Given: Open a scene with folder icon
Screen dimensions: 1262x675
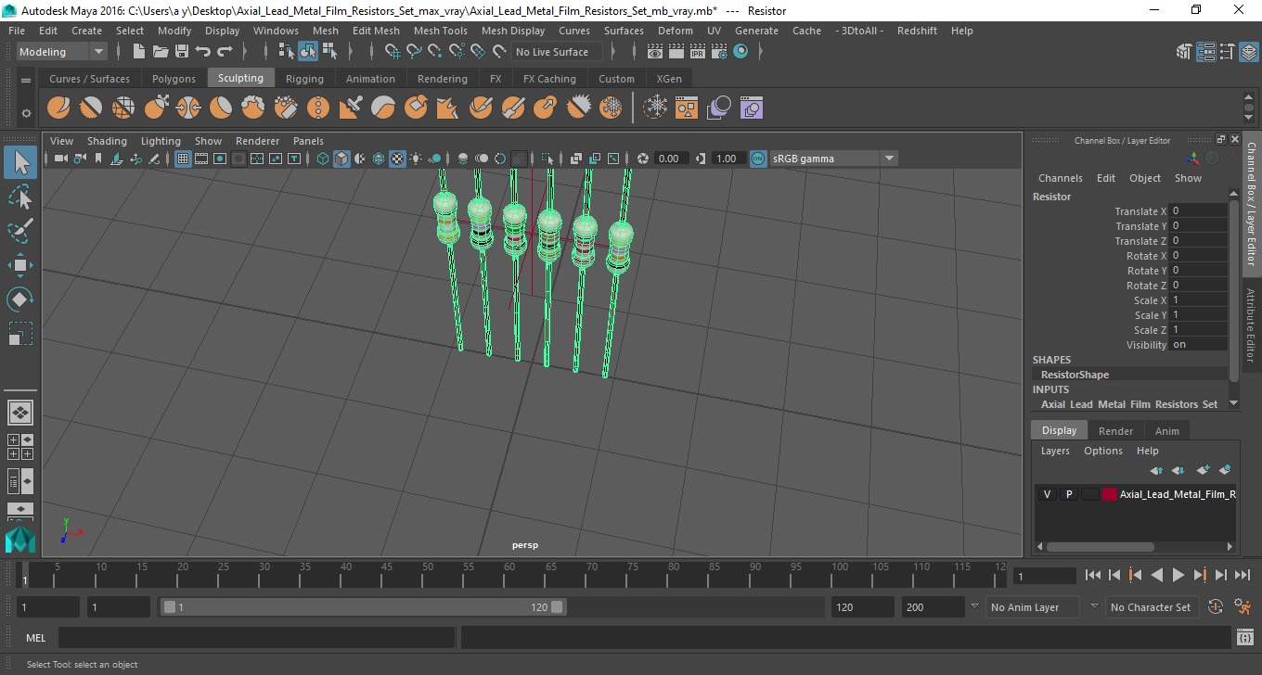Looking at the screenshot, I should pos(160,52).
